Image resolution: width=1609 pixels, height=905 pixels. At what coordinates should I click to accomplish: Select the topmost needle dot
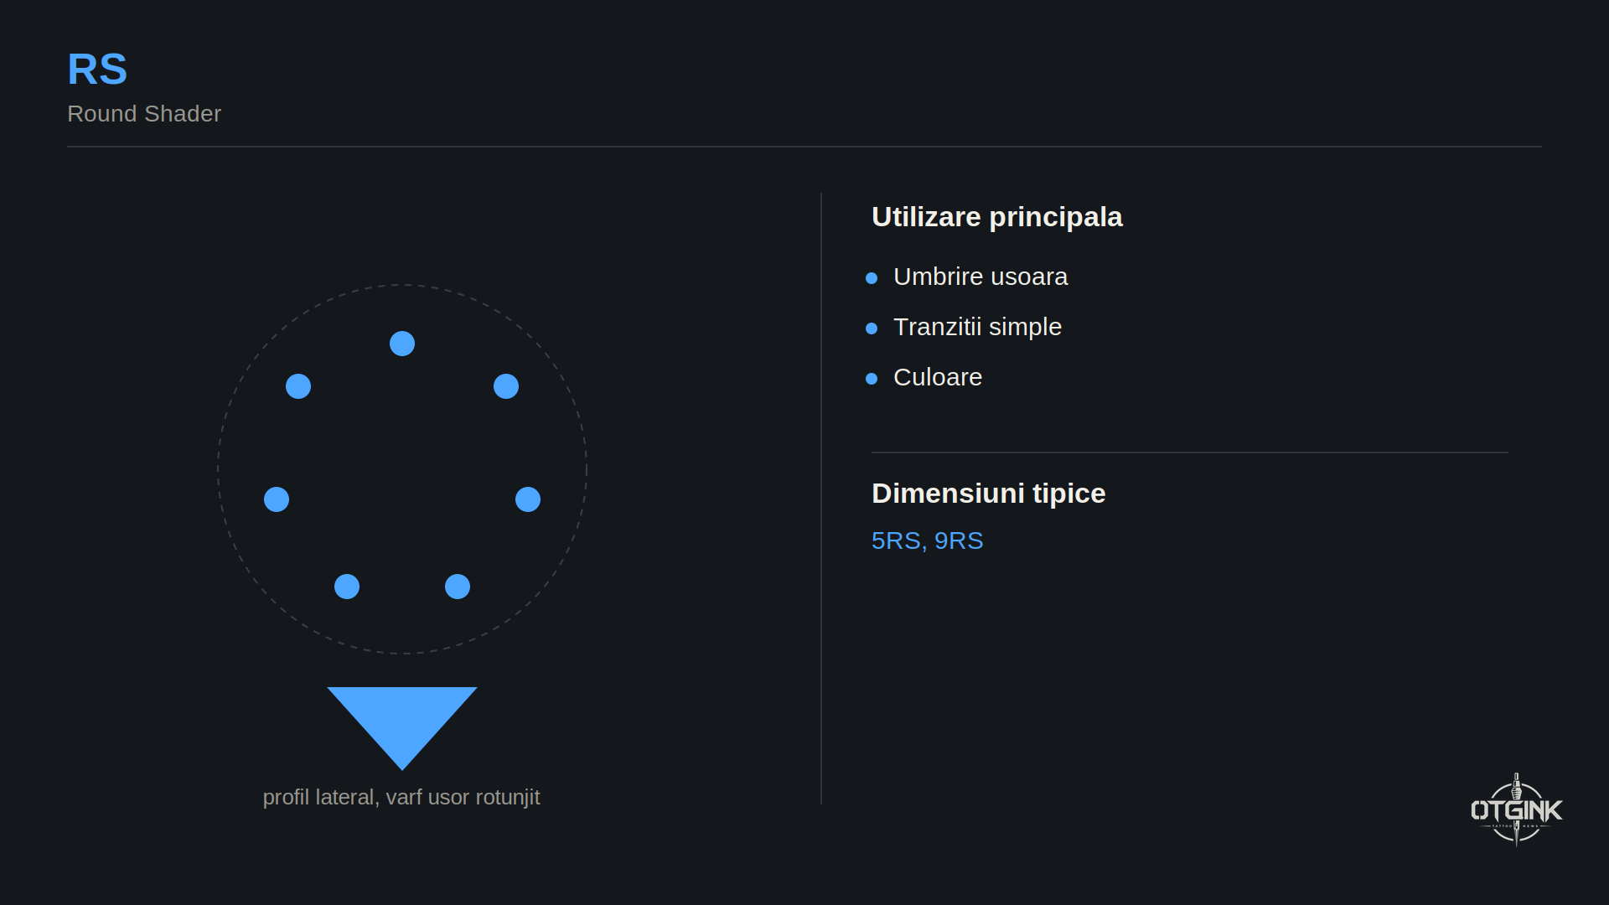click(402, 344)
